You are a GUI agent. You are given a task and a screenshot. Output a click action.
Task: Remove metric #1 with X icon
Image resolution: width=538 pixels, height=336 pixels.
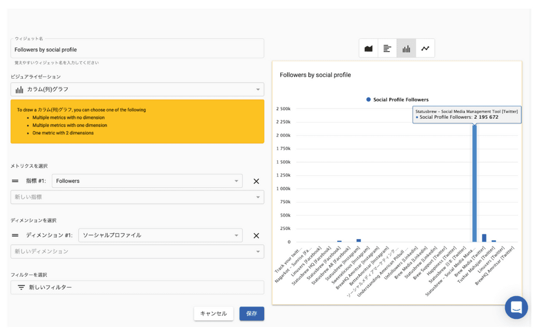click(256, 181)
